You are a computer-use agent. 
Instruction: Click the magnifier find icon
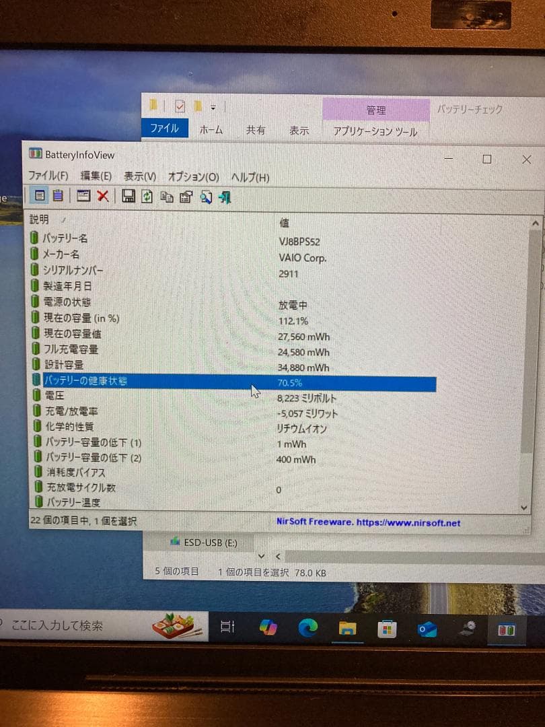pos(206,198)
